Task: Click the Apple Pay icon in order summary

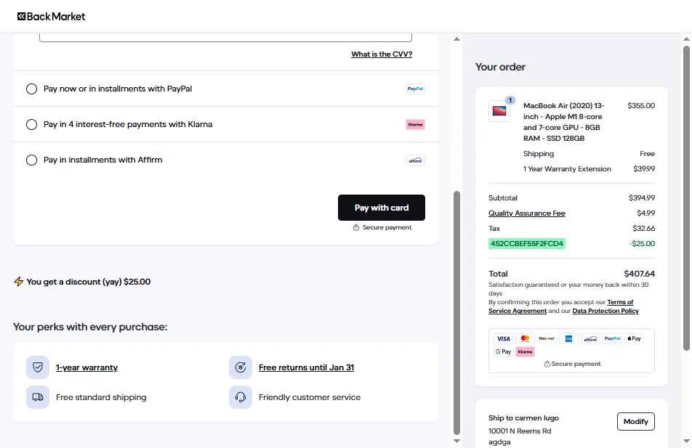Action: pos(634,338)
